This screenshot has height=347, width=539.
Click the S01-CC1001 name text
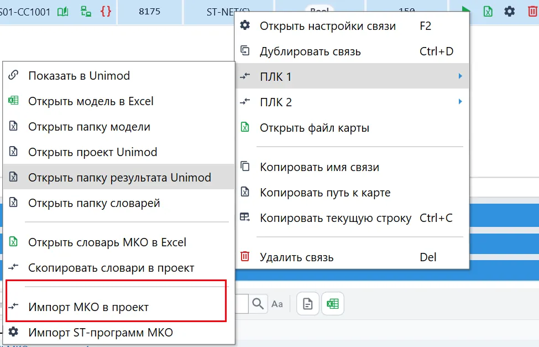25,12
